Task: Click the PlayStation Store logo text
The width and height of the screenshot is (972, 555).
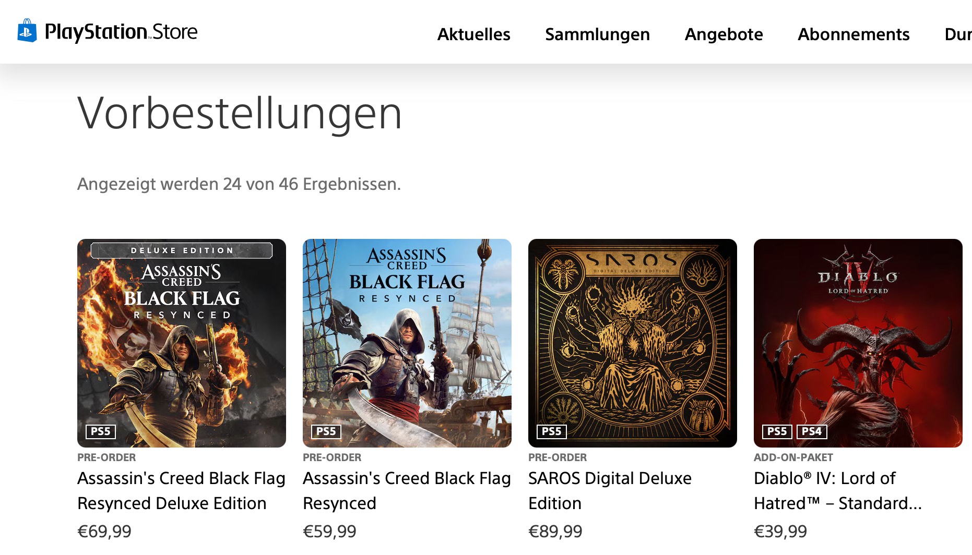Action: pyautogui.click(x=121, y=32)
